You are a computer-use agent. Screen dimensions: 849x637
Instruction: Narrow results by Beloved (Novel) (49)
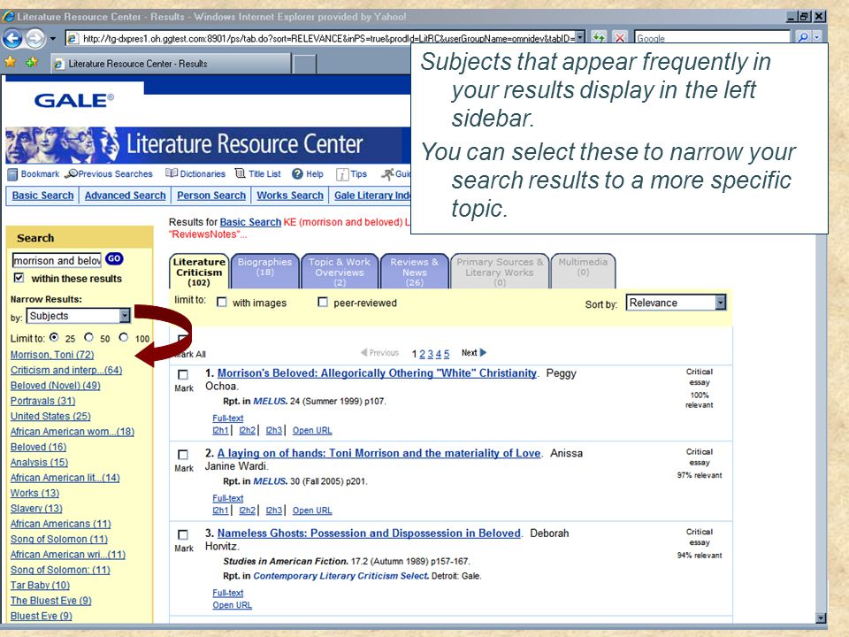click(55, 386)
